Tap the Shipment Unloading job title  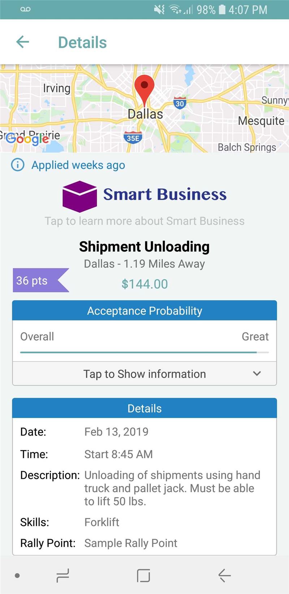144,247
